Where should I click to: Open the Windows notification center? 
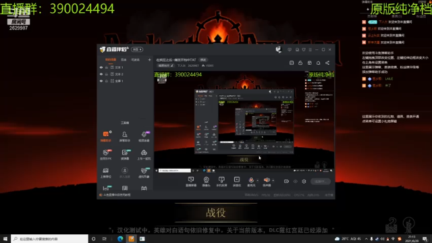point(425,238)
